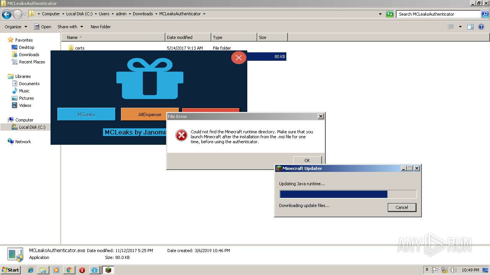Close MCLeaks window with red circle X

coord(239,58)
